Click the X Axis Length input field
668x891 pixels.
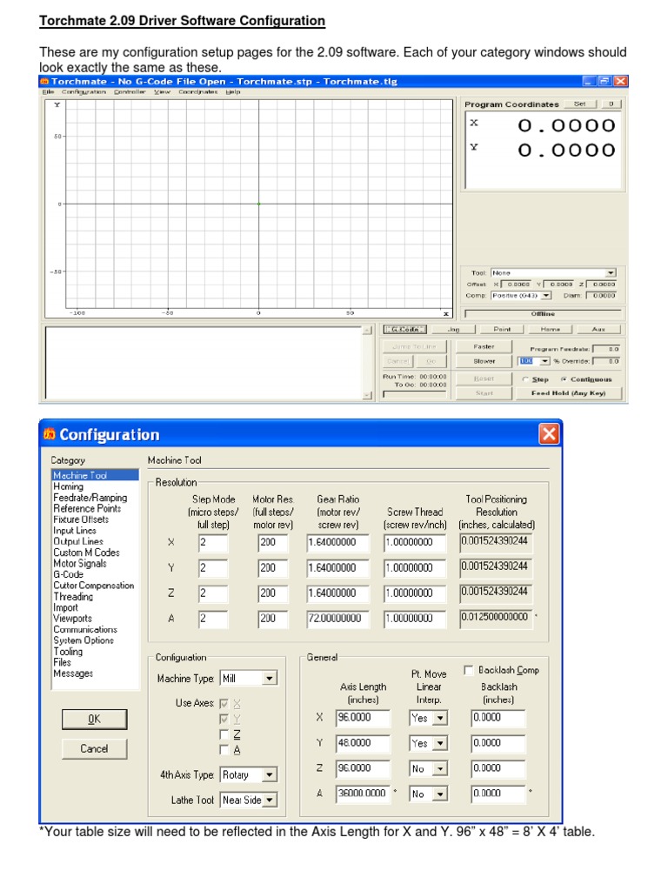point(363,718)
